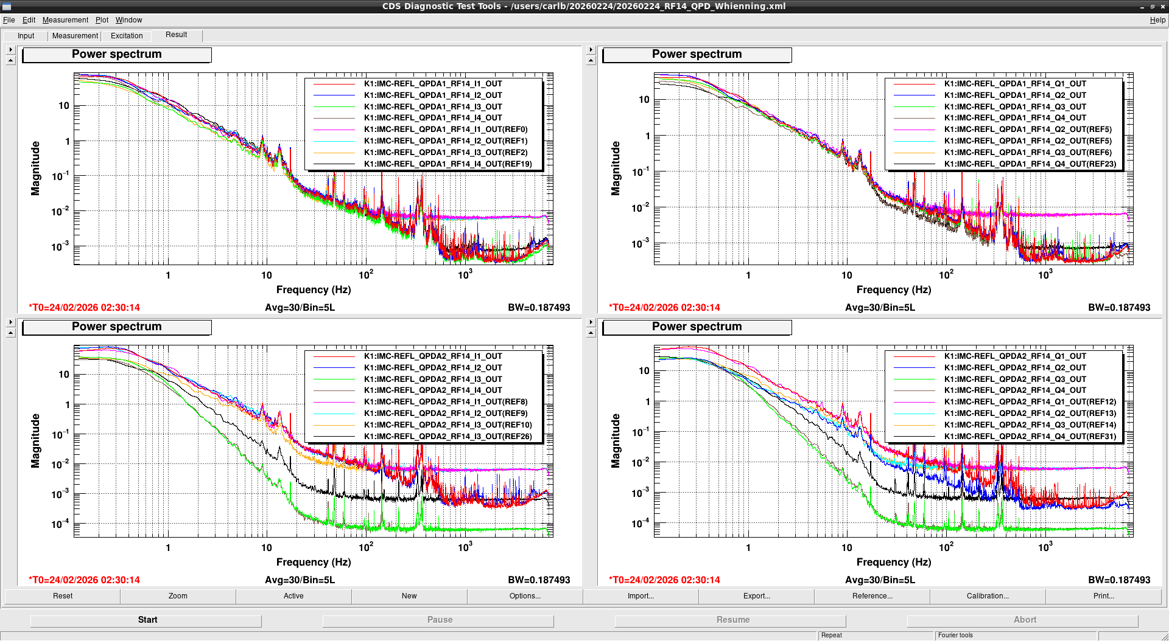Click right-arrow button beside QPDA2 I1 plot
Viewport: 1169px width, 641px height.
[x=10, y=322]
